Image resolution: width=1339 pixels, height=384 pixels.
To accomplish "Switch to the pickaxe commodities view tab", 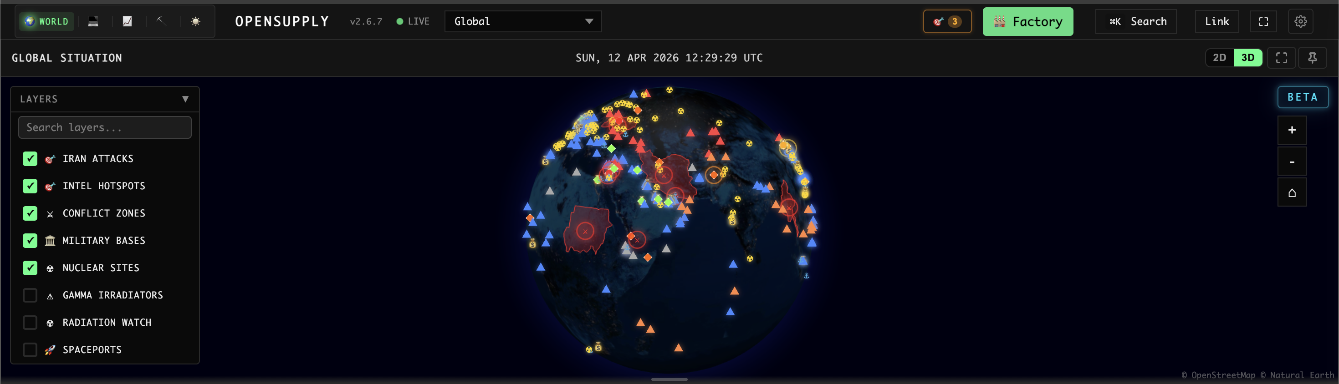I will pos(161,21).
